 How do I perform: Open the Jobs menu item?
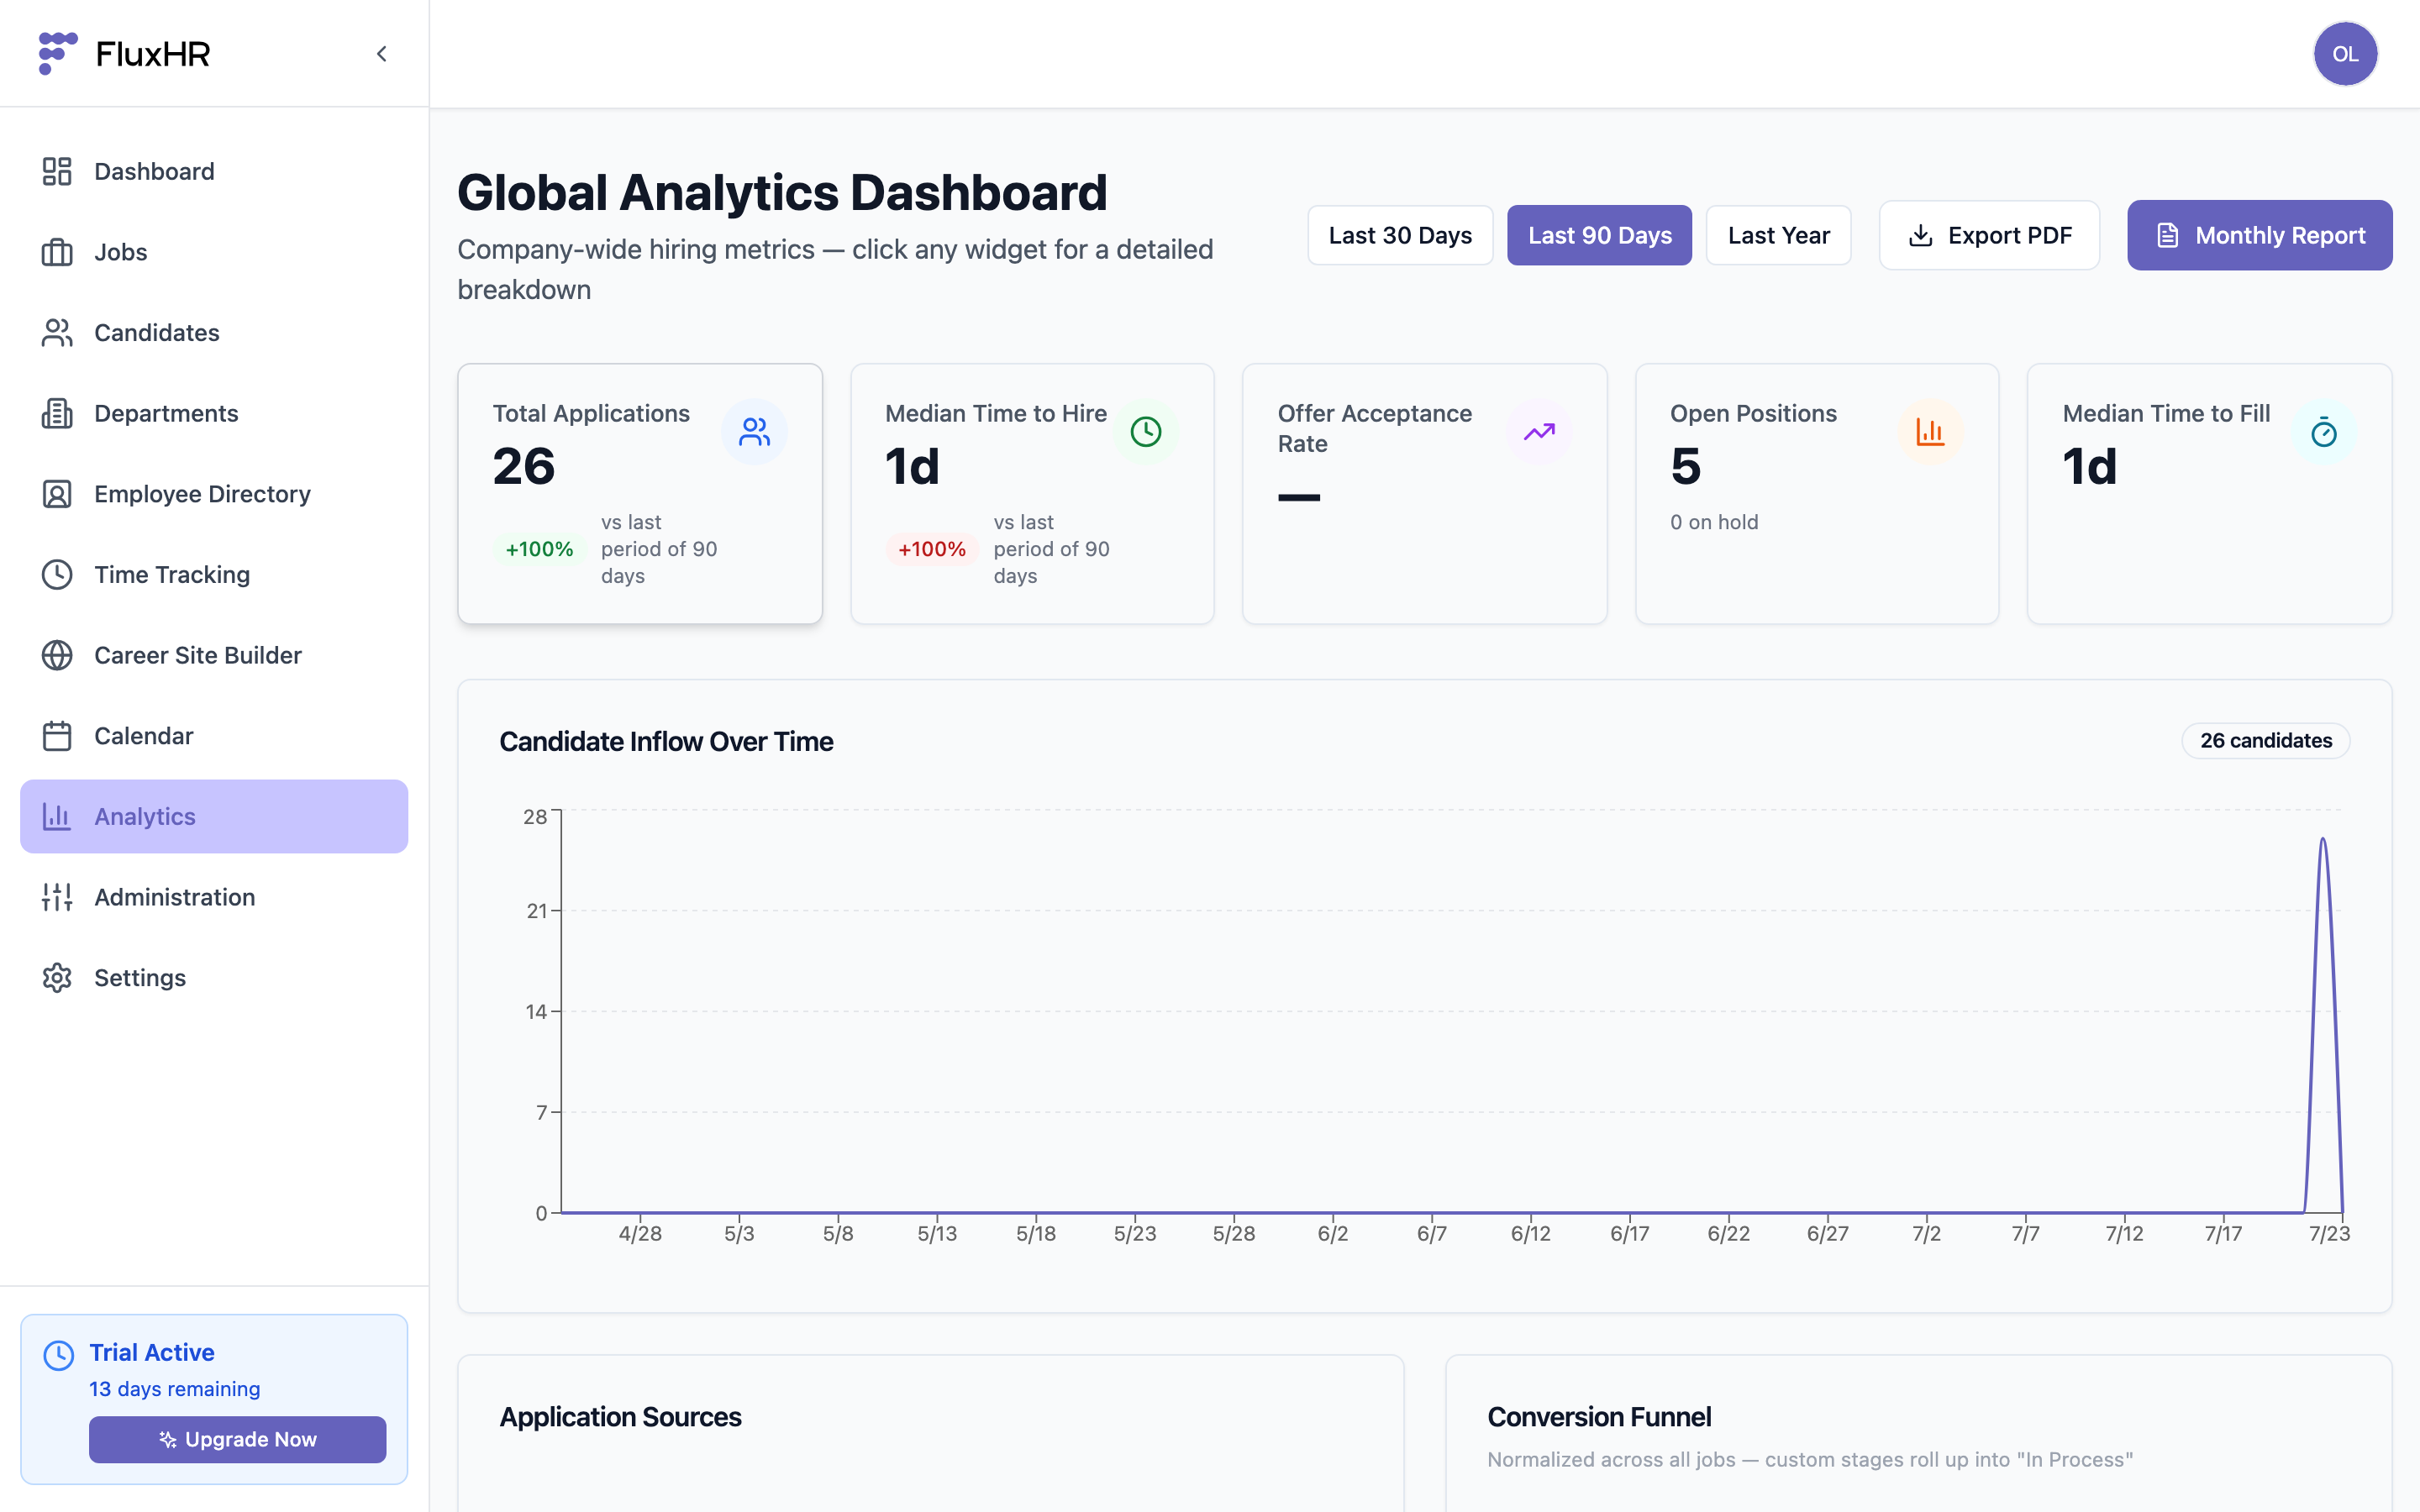click(x=214, y=252)
